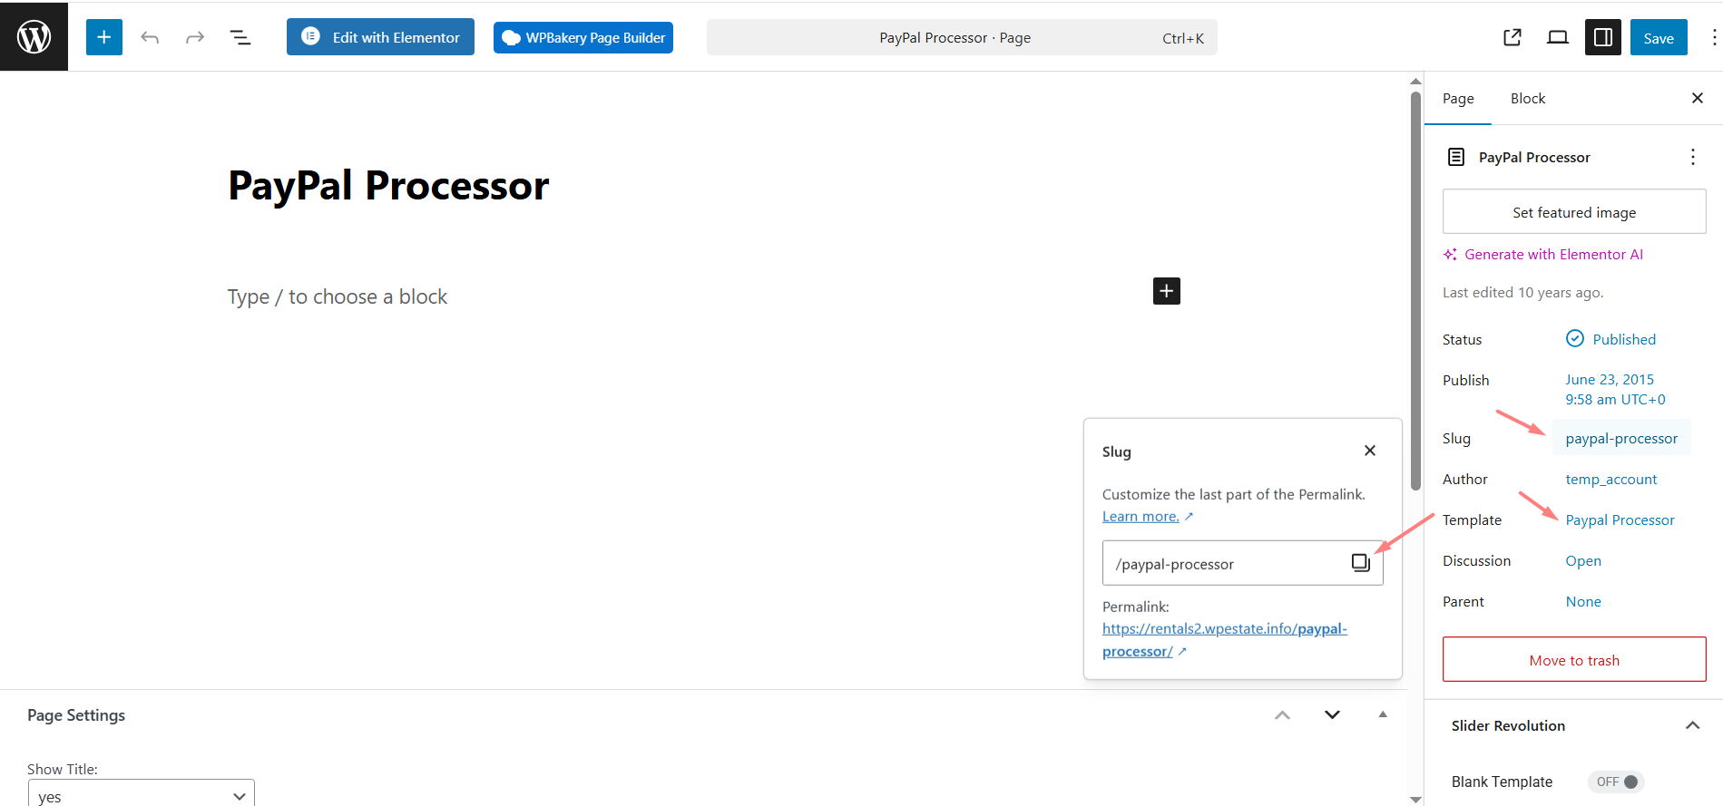The image size is (1723, 806).
Task: Open the Parent setting None
Action: pos(1583,601)
